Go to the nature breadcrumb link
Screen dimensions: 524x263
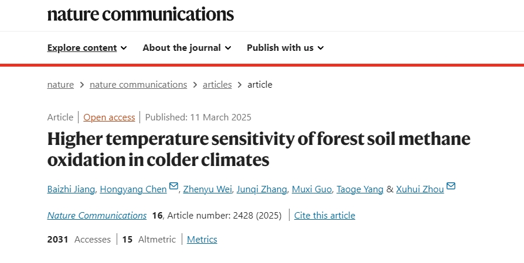tap(60, 85)
